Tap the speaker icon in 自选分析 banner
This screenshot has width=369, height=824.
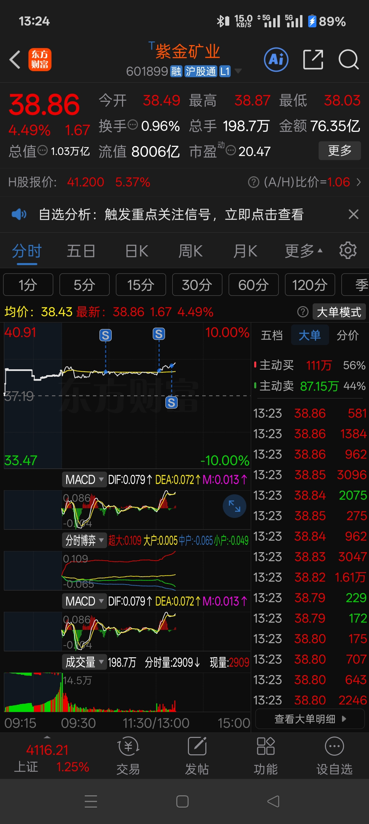[19, 214]
